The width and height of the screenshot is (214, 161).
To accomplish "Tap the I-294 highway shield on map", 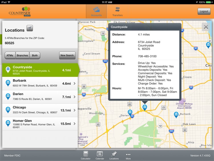I will point(171,131).
